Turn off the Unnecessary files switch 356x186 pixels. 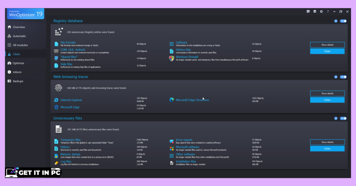343,118
